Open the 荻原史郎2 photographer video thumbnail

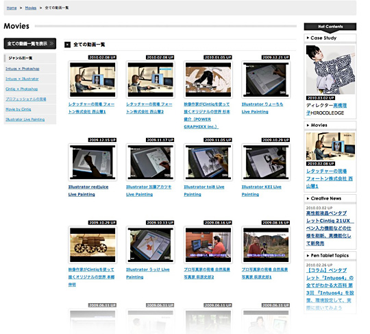[x=208, y=245]
